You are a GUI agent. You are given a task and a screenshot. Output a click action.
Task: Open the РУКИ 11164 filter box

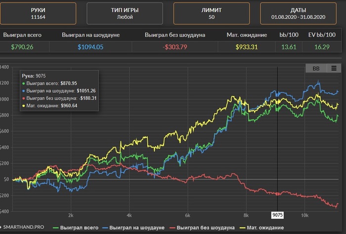click(x=38, y=13)
